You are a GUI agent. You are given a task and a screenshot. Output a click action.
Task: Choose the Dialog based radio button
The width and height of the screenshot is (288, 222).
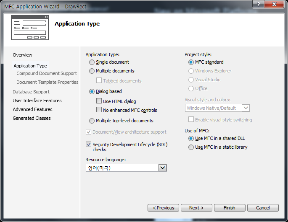[92, 91]
